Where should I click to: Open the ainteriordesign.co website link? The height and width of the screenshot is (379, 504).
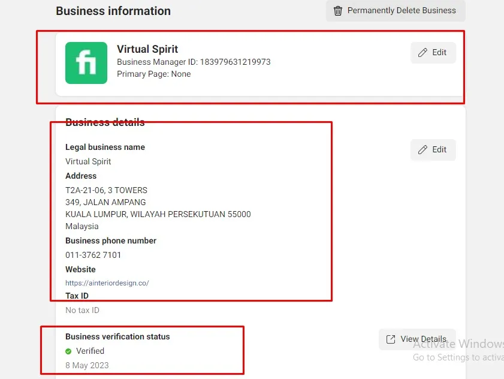point(107,283)
